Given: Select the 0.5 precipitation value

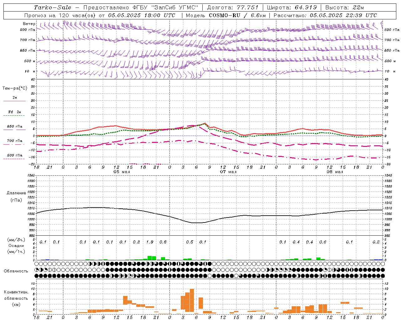Looking at the screenshot, I should pyautogui.click(x=190, y=242).
